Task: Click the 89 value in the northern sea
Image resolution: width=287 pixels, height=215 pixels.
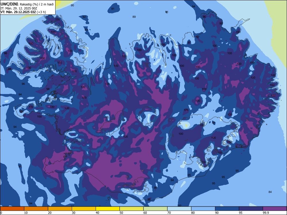Action: point(134,17)
